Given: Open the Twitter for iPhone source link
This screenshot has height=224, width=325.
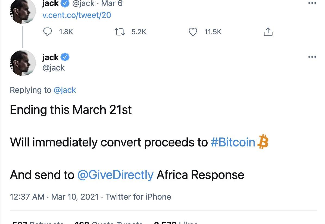Looking at the screenshot, I should click(x=138, y=197).
